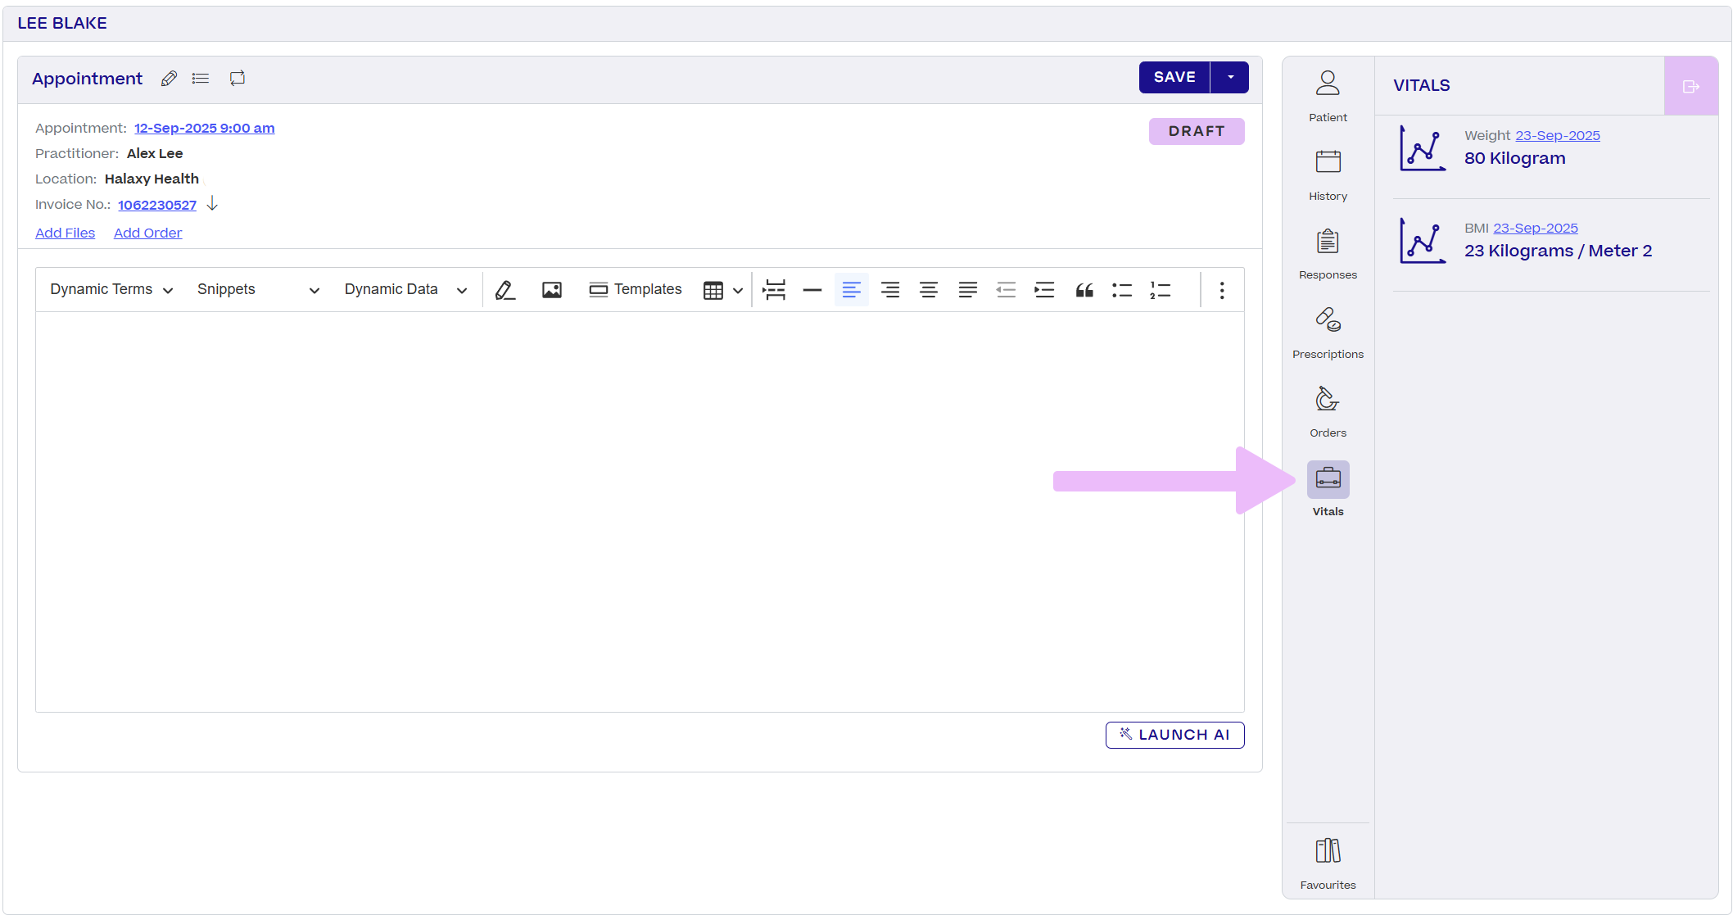This screenshot has height=915, width=1733.
Task: Open the Templates toolbar item
Action: pyautogui.click(x=636, y=289)
